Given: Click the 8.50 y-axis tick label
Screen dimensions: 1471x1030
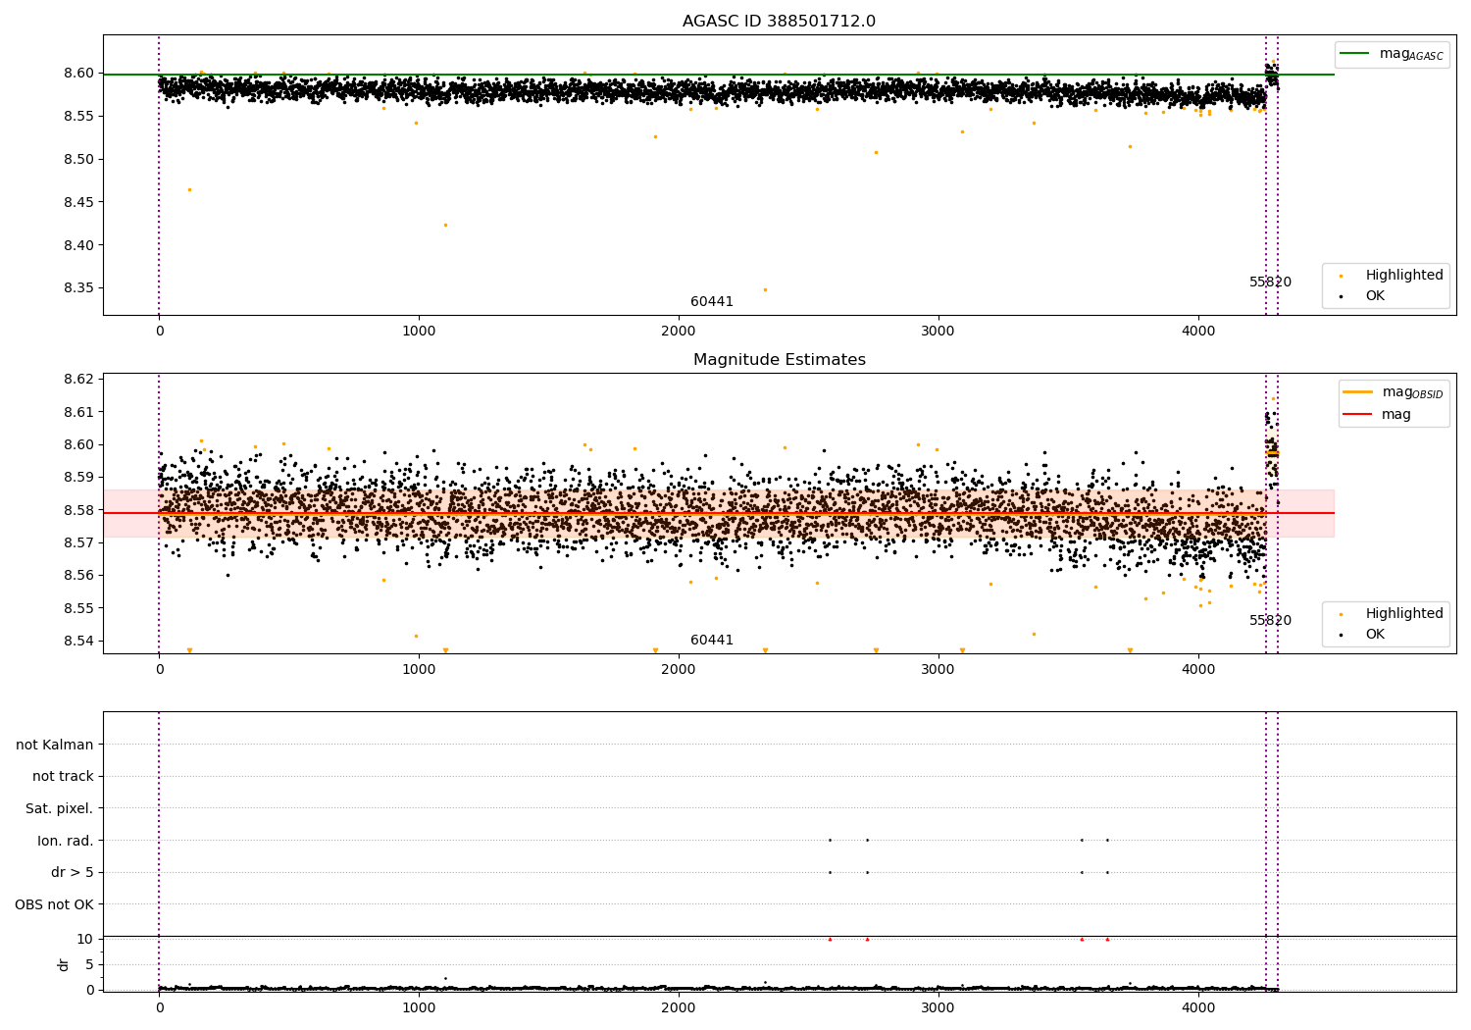Looking at the screenshot, I should (x=77, y=160).
